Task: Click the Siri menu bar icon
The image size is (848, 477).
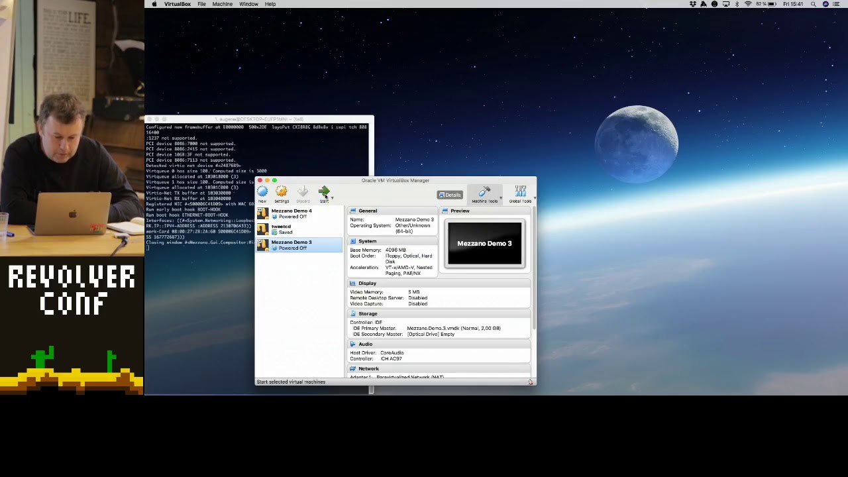Action: 825,4
